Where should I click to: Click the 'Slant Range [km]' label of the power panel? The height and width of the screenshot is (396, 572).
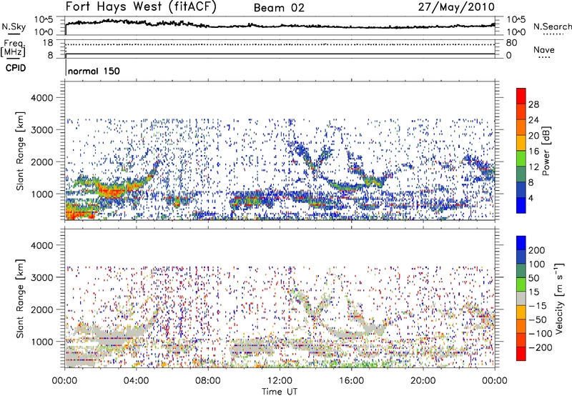tap(20, 151)
